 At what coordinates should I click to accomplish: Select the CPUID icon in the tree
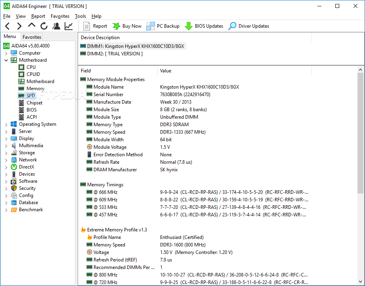coord(21,74)
